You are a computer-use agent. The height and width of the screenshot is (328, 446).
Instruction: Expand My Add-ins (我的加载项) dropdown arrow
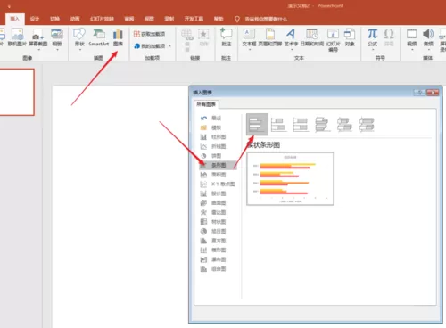point(169,46)
